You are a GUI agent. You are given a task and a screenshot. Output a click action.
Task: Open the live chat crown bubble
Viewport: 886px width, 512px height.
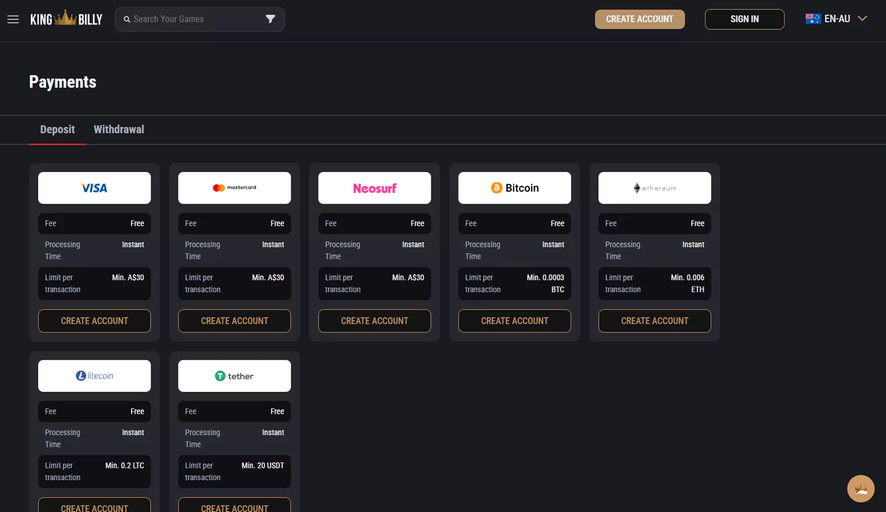tap(860, 488)
